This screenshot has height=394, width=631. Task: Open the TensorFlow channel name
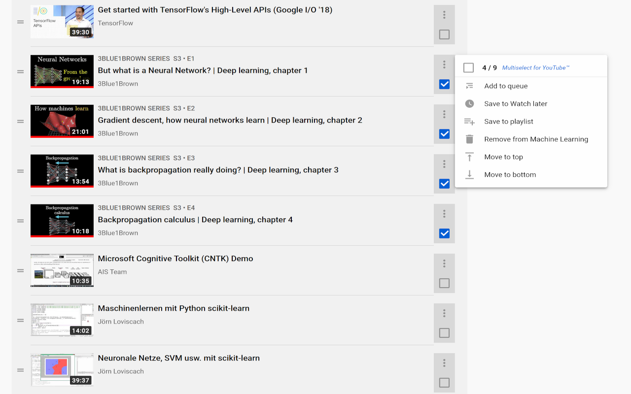click(x=115, y=23)
